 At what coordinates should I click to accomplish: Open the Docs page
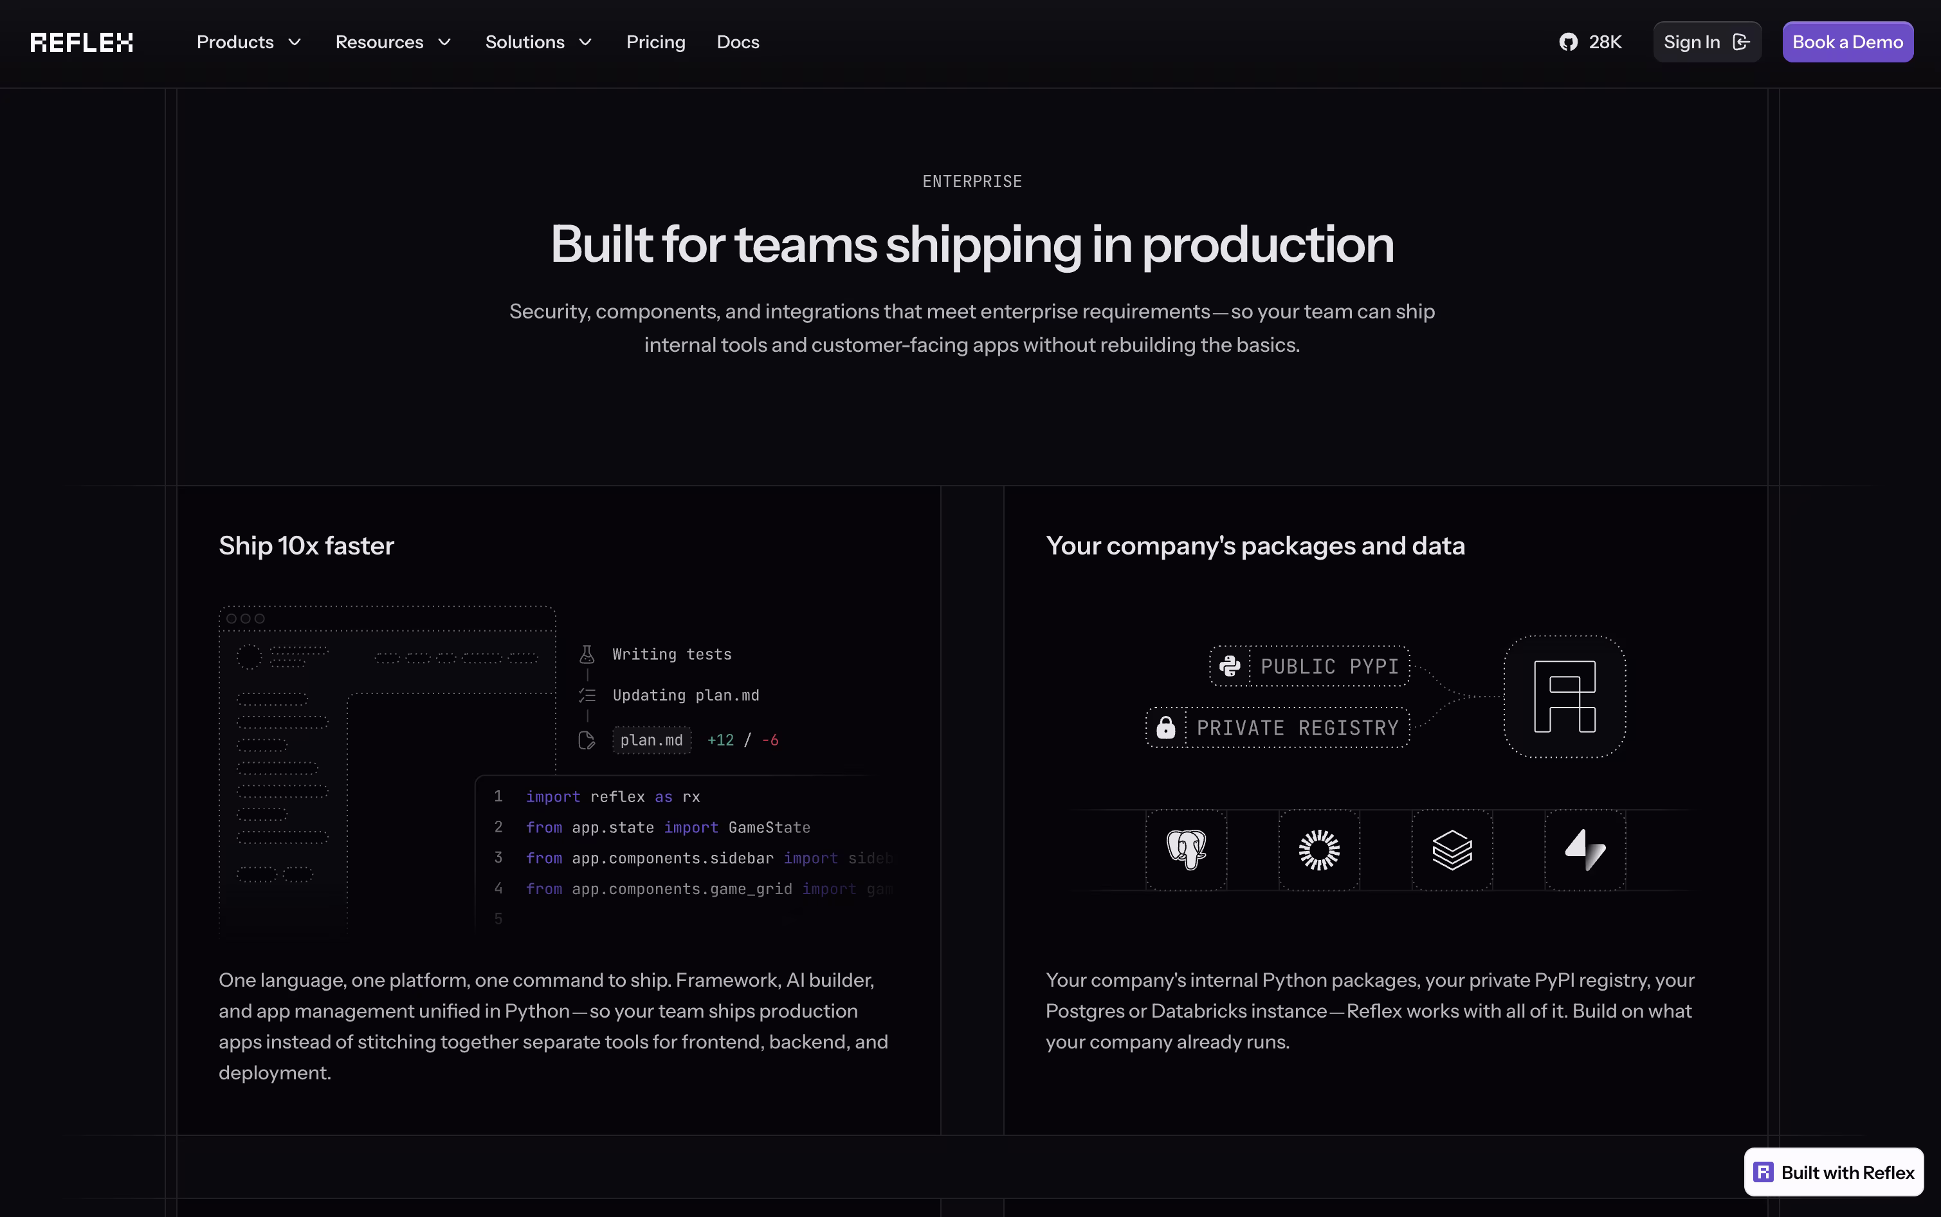click(x=738, y=42)
